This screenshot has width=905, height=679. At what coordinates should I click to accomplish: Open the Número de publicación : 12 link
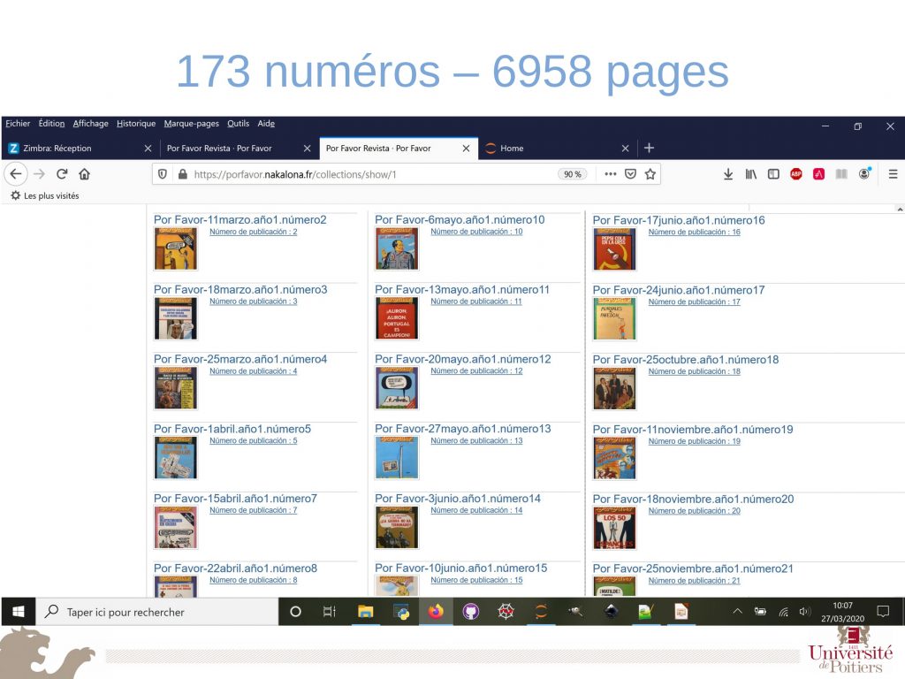pos(476,371)
